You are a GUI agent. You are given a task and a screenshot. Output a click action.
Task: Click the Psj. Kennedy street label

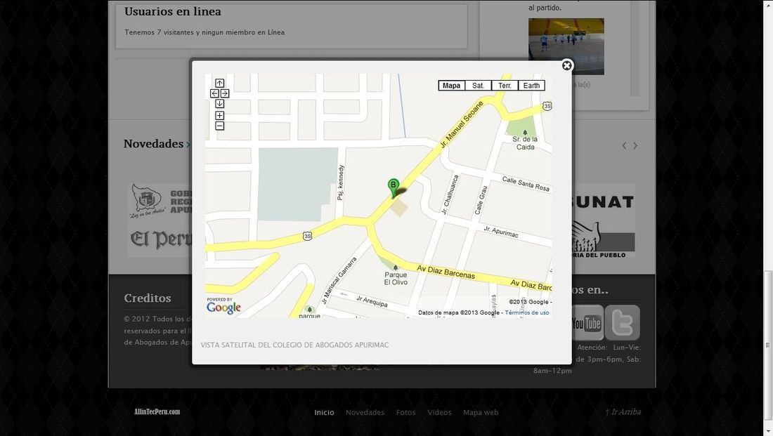point(340,183)
